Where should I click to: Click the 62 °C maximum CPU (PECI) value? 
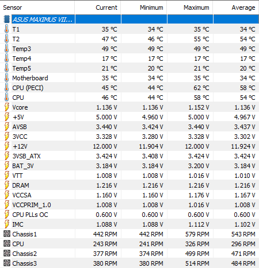[x=201, y=88]
